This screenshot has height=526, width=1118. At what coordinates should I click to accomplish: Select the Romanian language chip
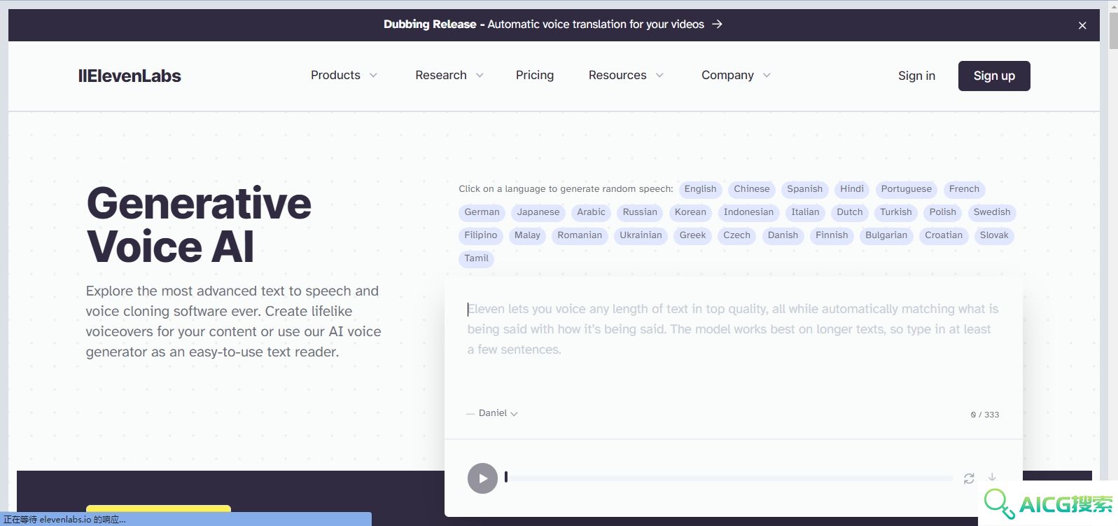tap(580, 235)
